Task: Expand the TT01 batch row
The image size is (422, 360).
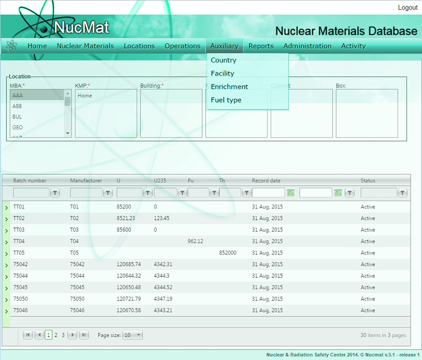Action: tap(6, 207)
